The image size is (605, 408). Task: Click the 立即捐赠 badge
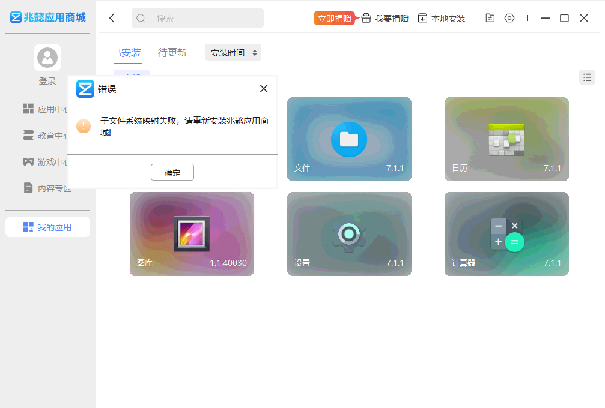[x=335, y=18]
